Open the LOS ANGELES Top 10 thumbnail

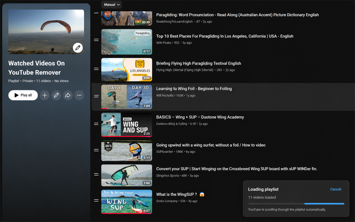coord(127,70)
